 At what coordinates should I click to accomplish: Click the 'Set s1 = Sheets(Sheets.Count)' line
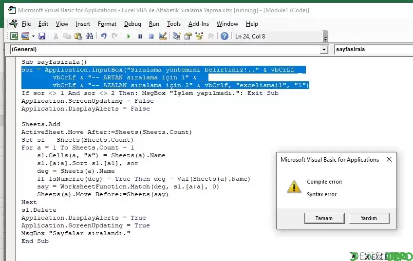pyautogui.click(x=77, y=140)
